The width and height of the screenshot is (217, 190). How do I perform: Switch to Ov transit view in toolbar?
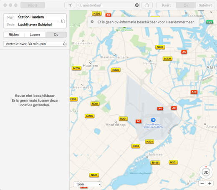point(186,5)
